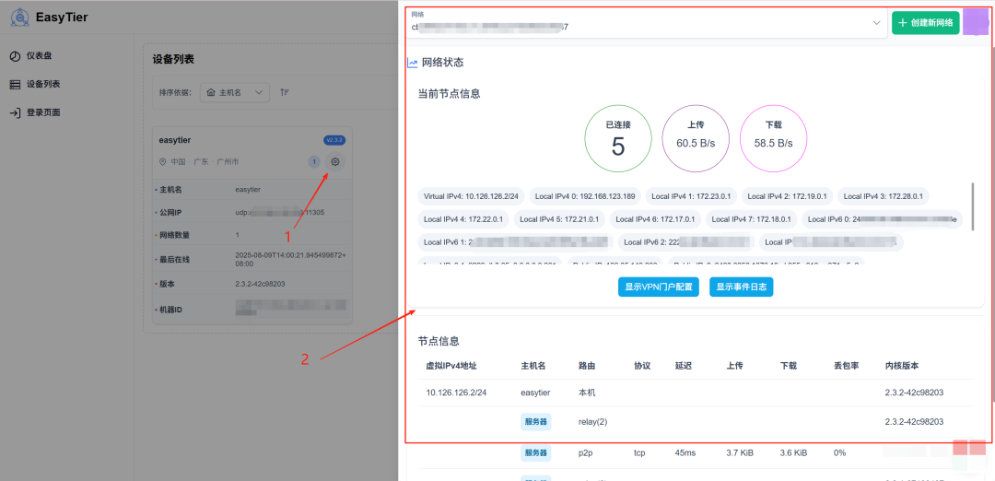Click the Local IPv6 0 chip
This screenshot has height=481, width=995.
coord(882,219)
